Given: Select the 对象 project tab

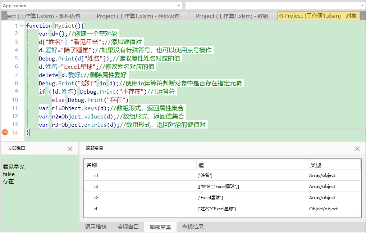Looking at the screenshot, I should tap(318, 16).
